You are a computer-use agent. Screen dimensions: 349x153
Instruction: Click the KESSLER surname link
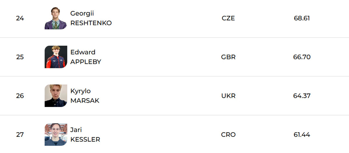[85, 139]
